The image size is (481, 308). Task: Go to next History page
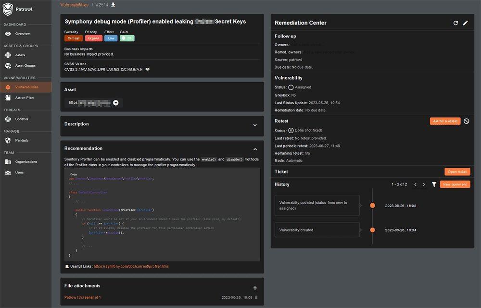(424, 185)
